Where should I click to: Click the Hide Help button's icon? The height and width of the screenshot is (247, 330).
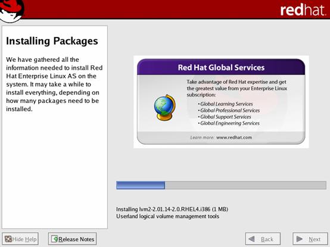tap(8, 239)
